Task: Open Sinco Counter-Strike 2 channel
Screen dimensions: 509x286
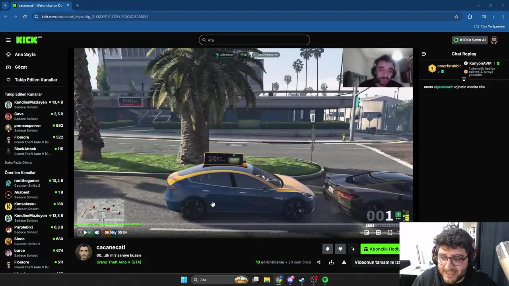Action: tap(34, 241)
